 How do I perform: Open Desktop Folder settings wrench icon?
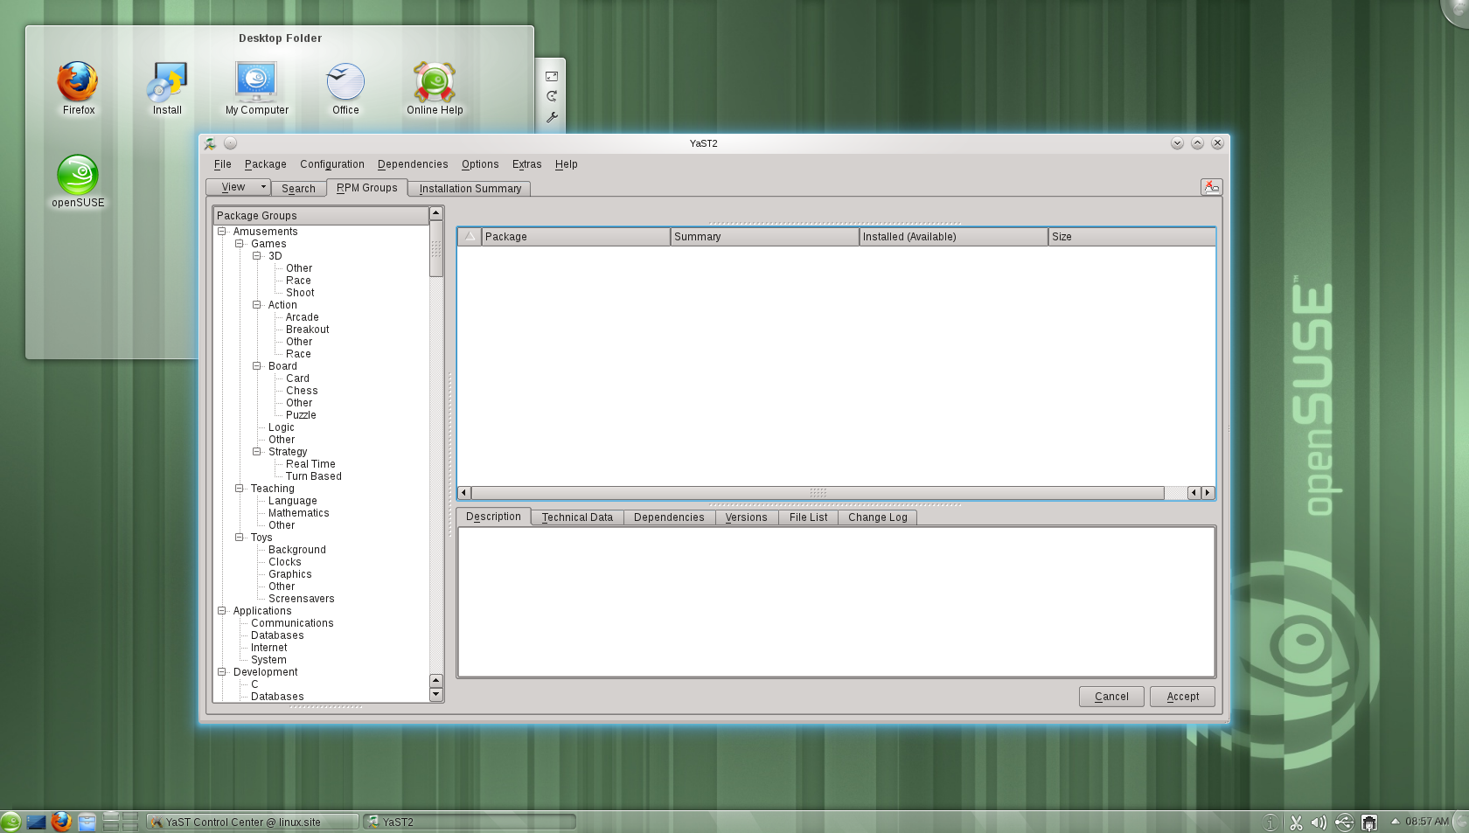point(552,116)
